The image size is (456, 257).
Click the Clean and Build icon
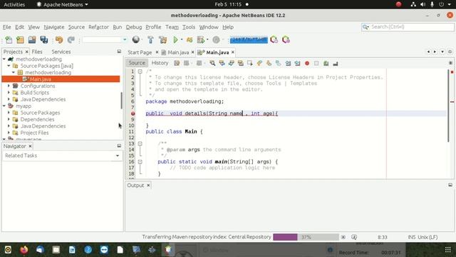pyautogui.click(x=163, y=40)
